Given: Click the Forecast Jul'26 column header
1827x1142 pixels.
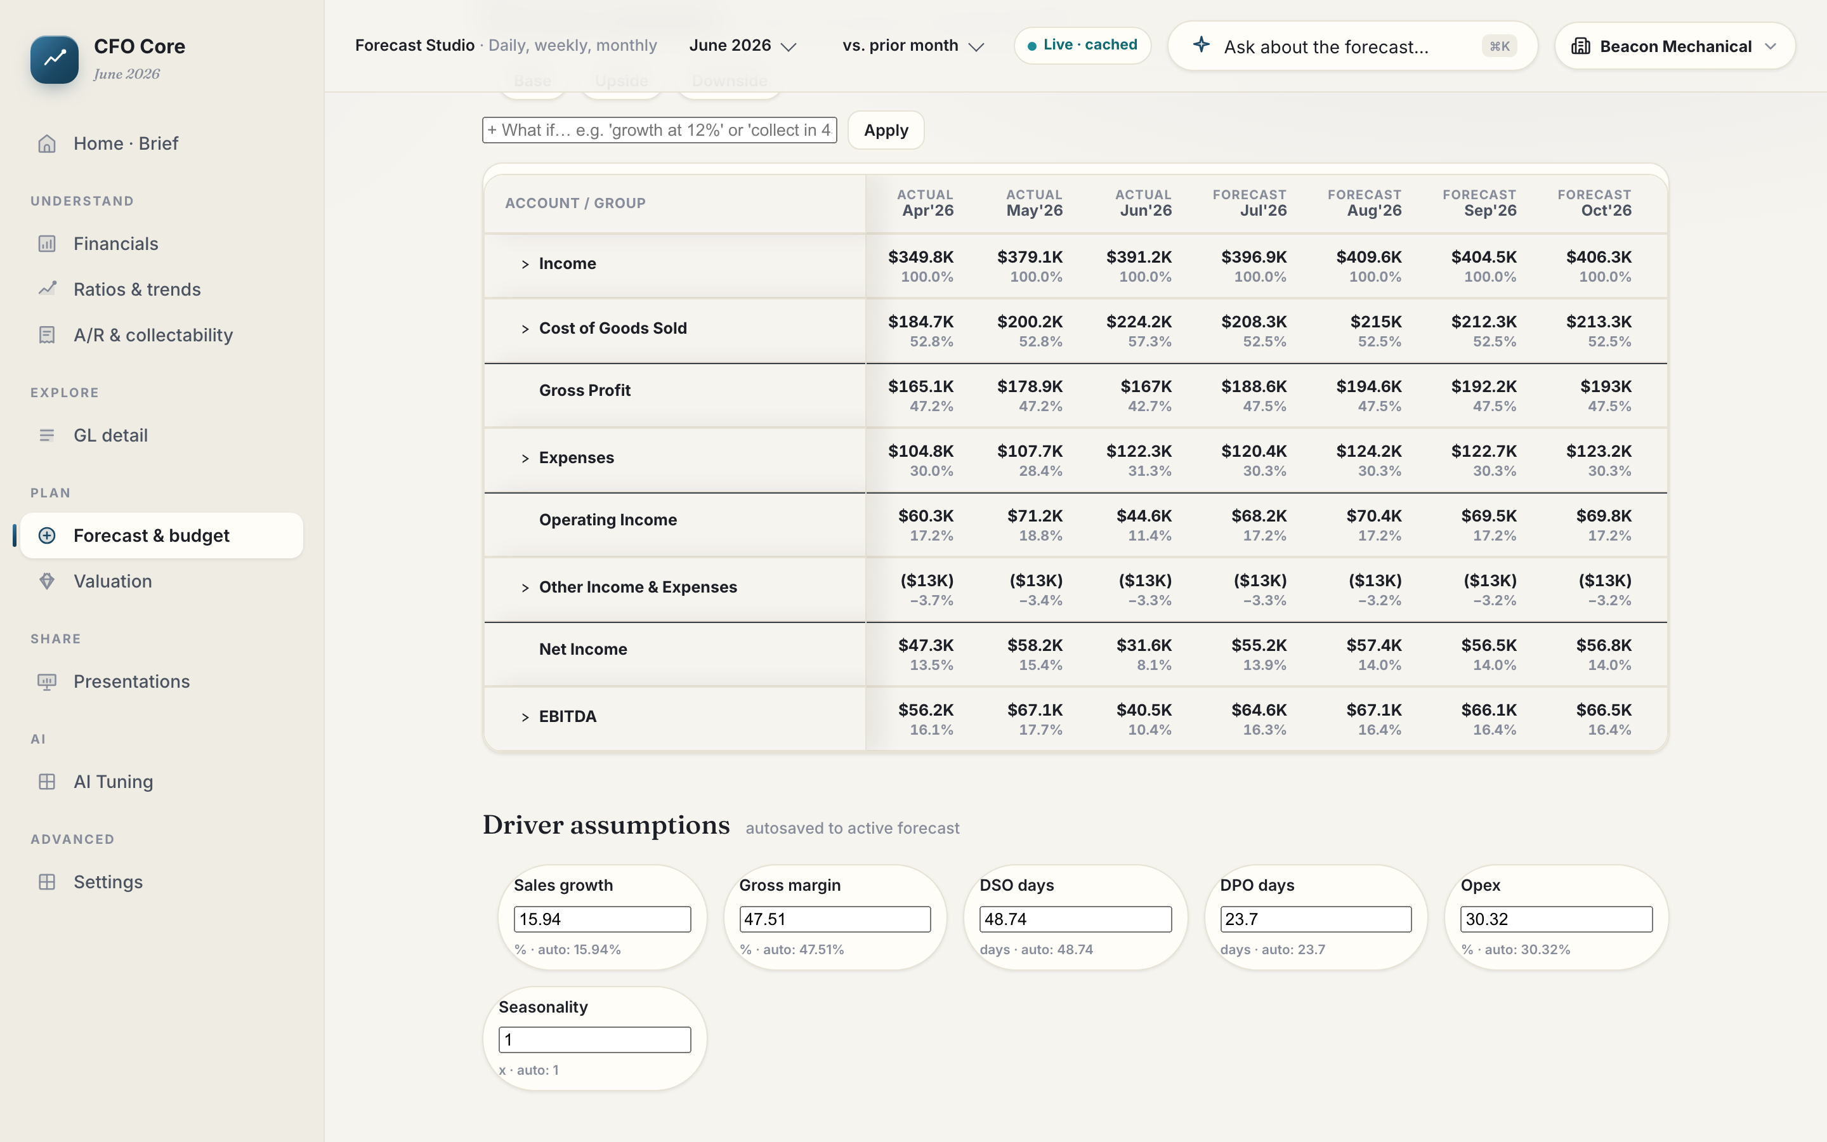Looking at the screenshot, I should [x=1250, y=202].
